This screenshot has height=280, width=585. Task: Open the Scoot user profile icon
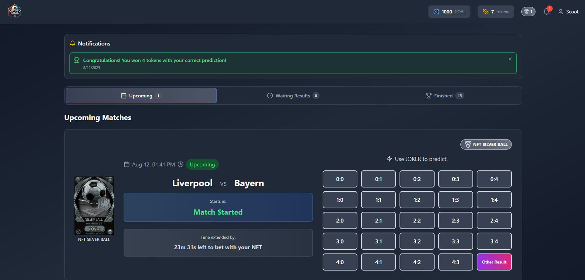pos(560,12)
